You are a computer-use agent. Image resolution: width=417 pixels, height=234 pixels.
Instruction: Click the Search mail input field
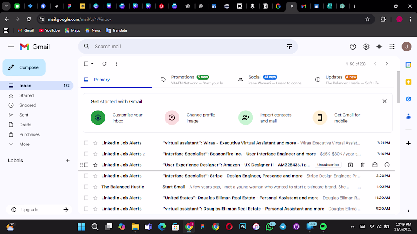click(188, 47)
